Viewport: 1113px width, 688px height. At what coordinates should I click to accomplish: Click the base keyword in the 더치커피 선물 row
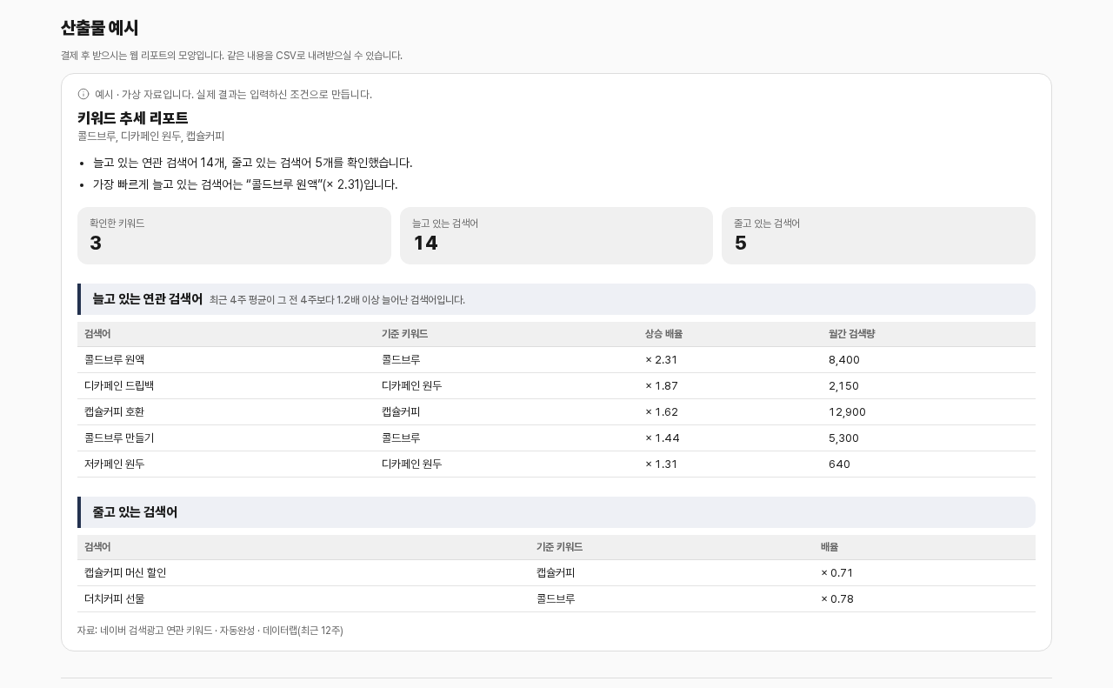[556, 599]
